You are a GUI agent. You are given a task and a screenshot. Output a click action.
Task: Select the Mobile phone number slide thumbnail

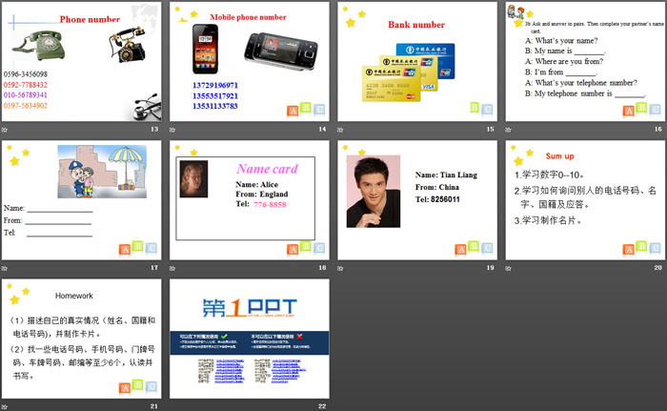click(x=250, y=62)
